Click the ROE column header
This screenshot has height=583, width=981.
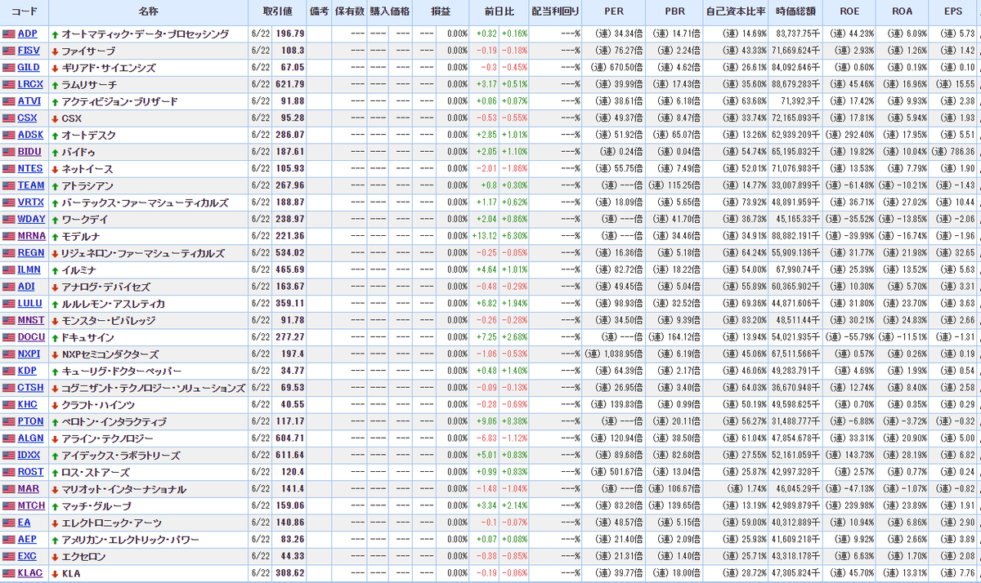point(850,12)
